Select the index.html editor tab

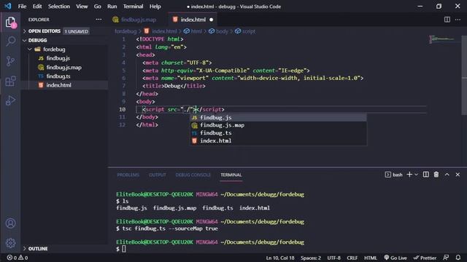(193, 20)
